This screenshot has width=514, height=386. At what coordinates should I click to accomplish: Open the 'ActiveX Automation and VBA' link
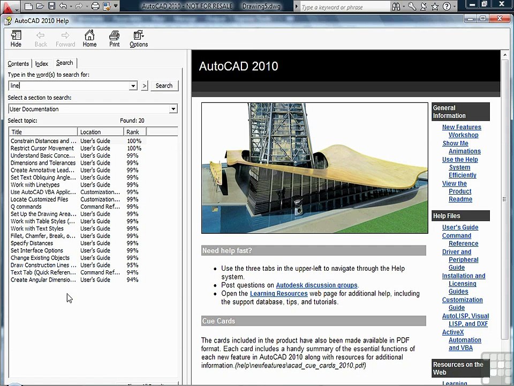(462, 340)
